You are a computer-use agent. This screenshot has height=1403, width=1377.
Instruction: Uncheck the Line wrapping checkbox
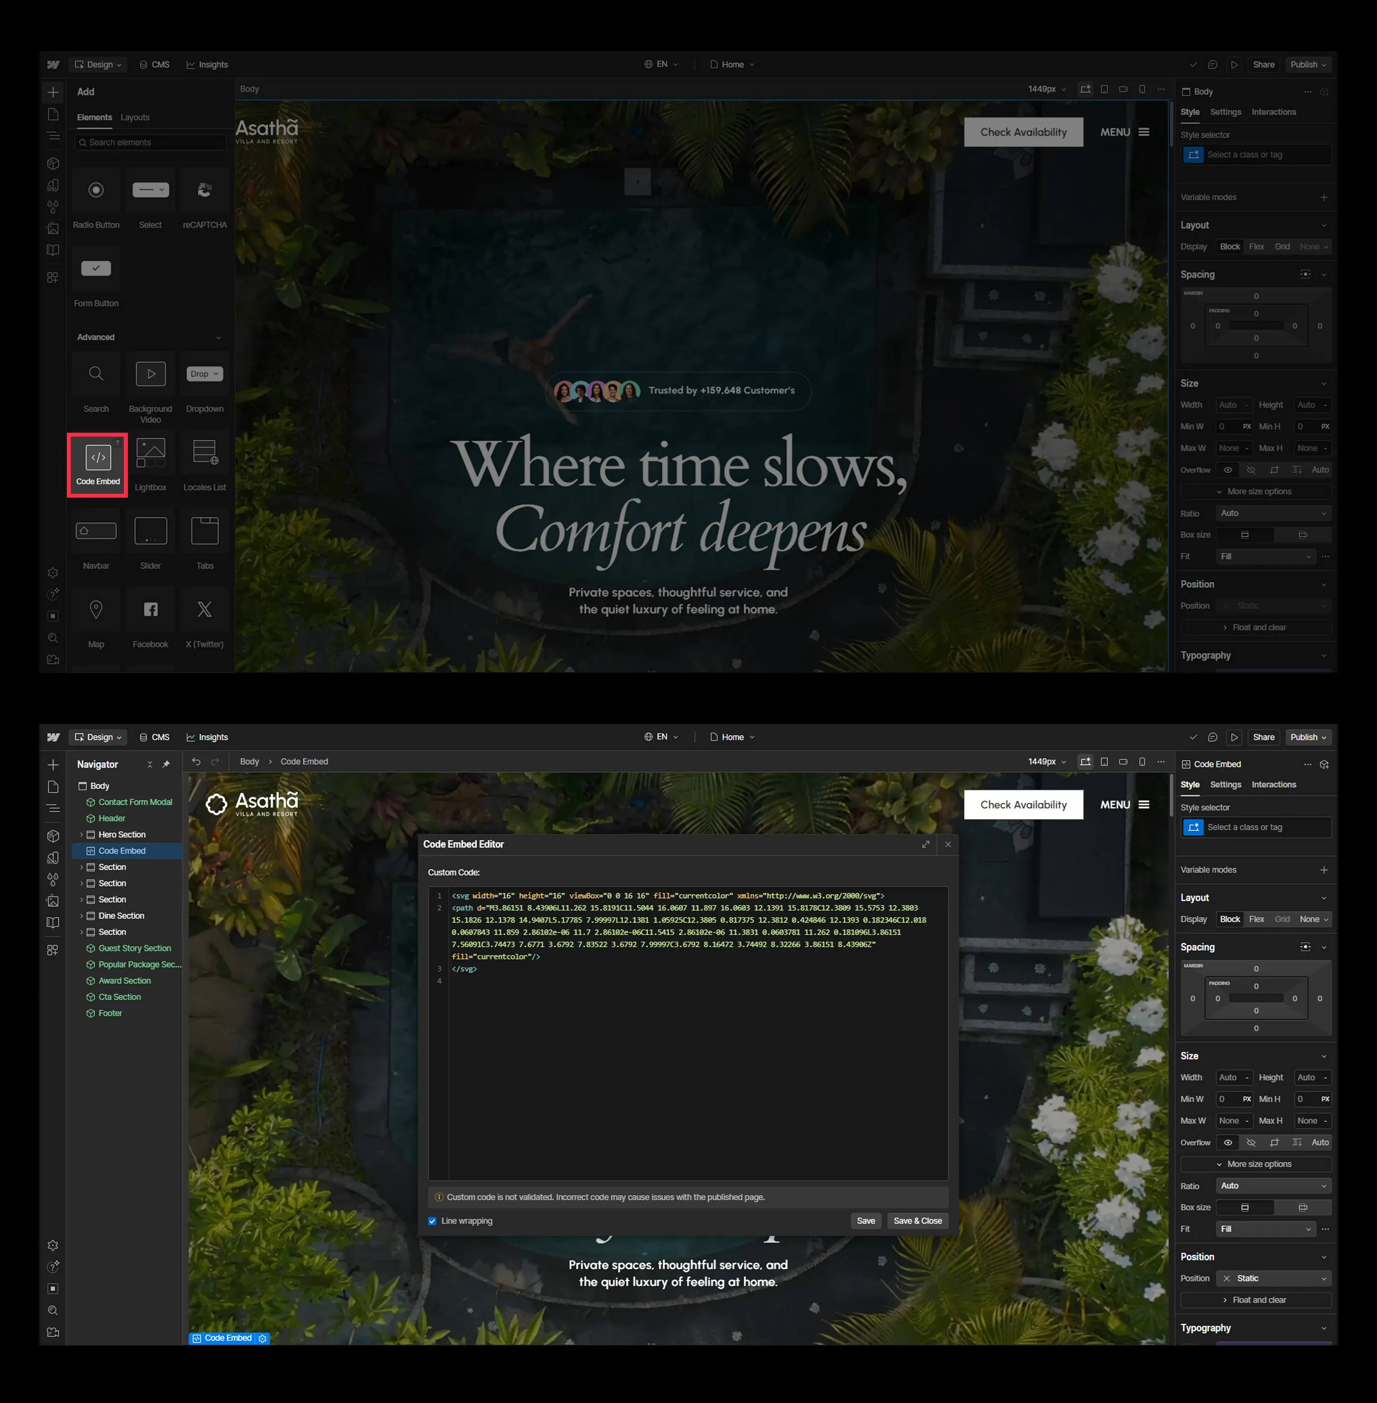432,1220
